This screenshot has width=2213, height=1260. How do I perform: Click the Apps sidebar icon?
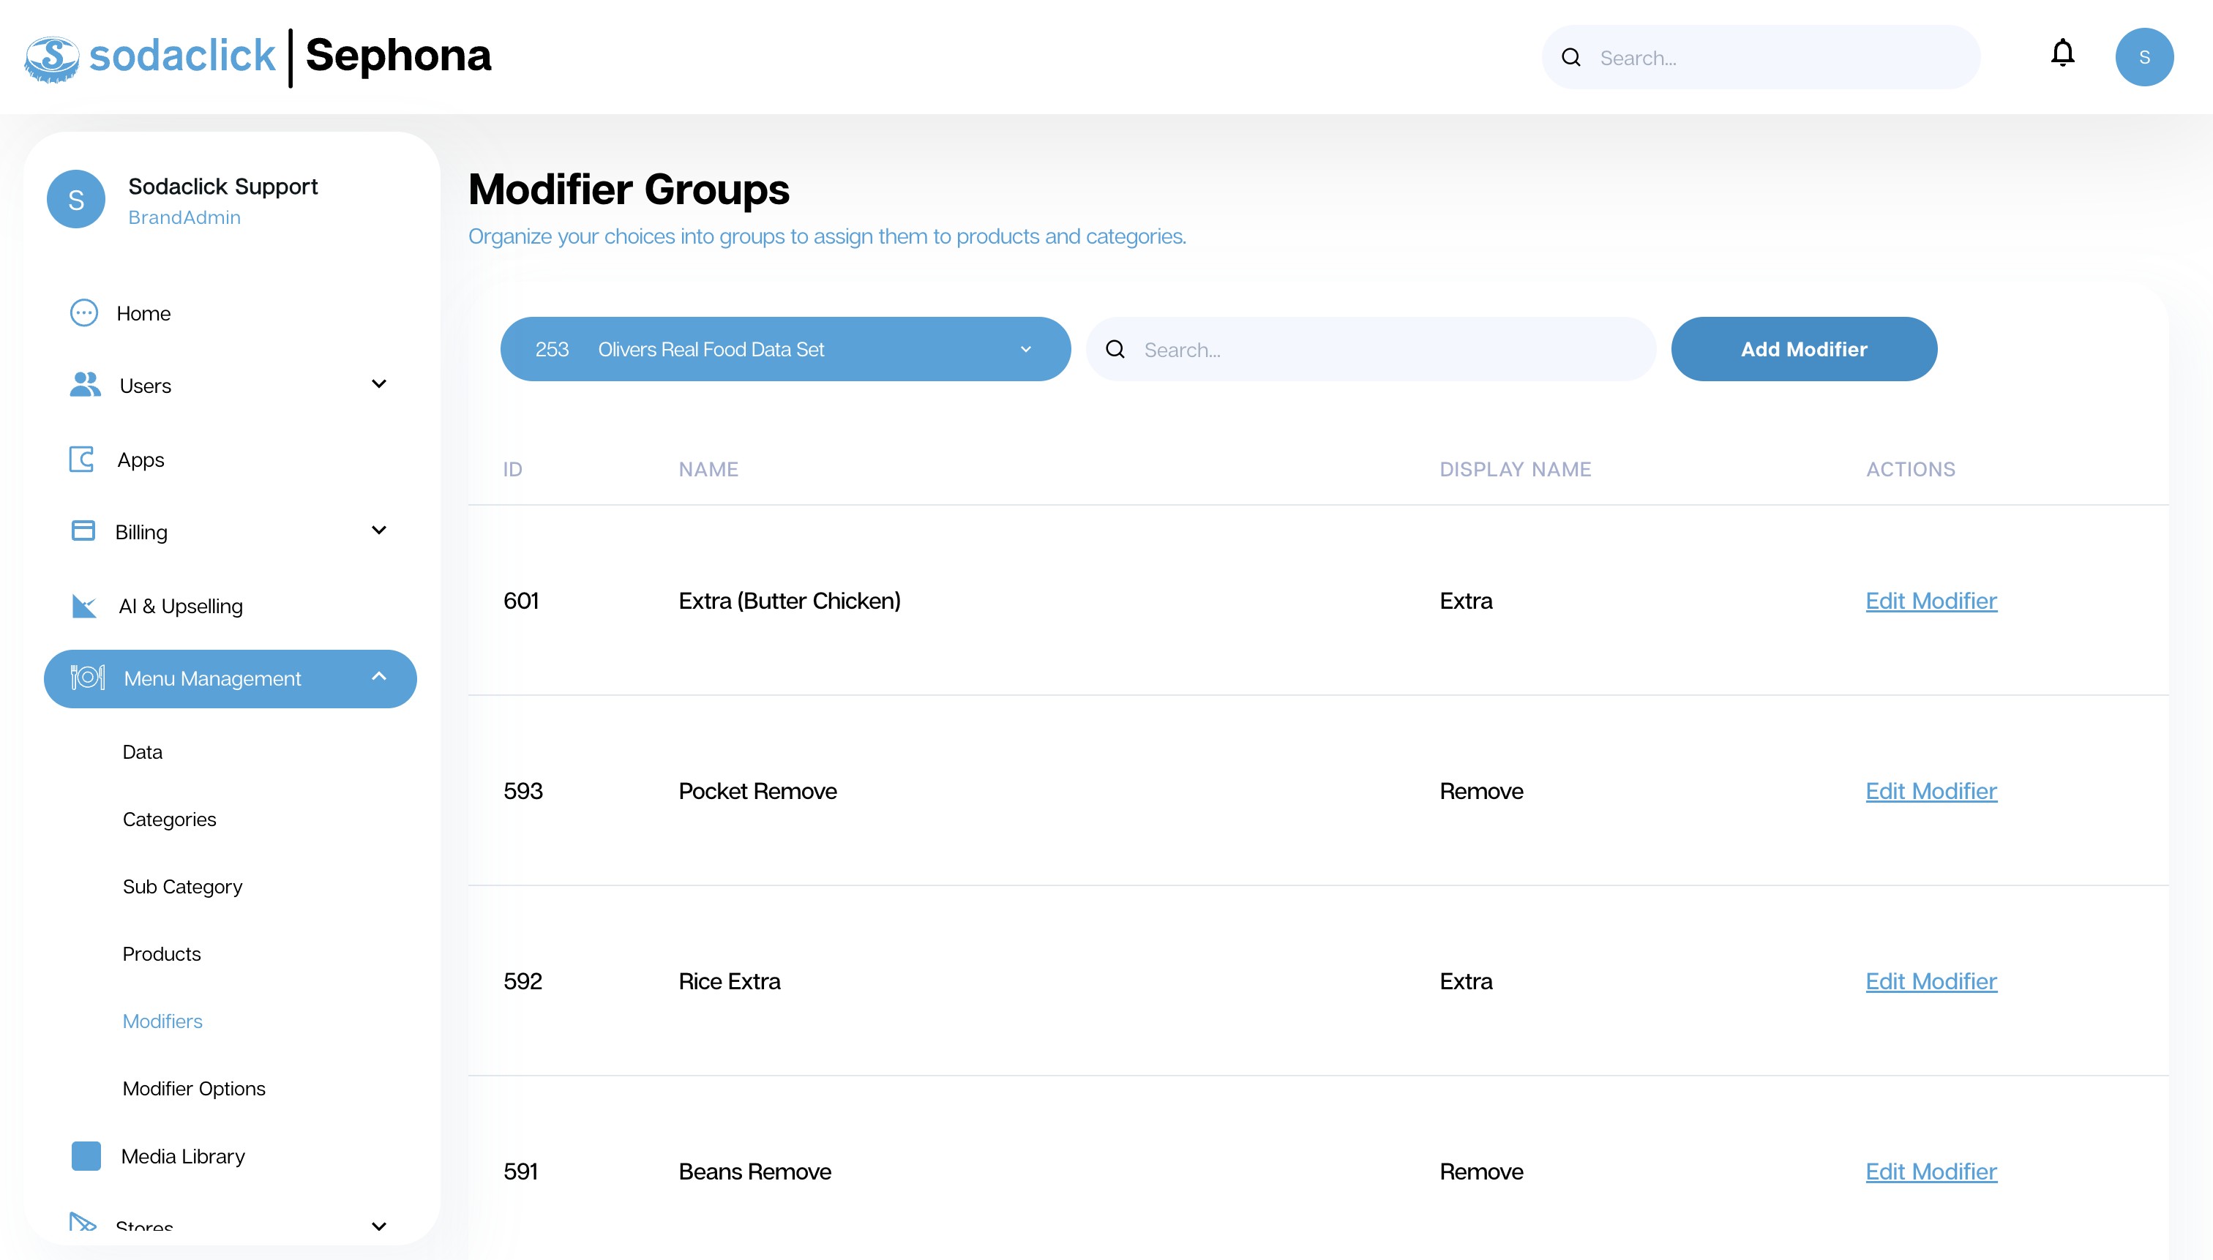point(82,460)
